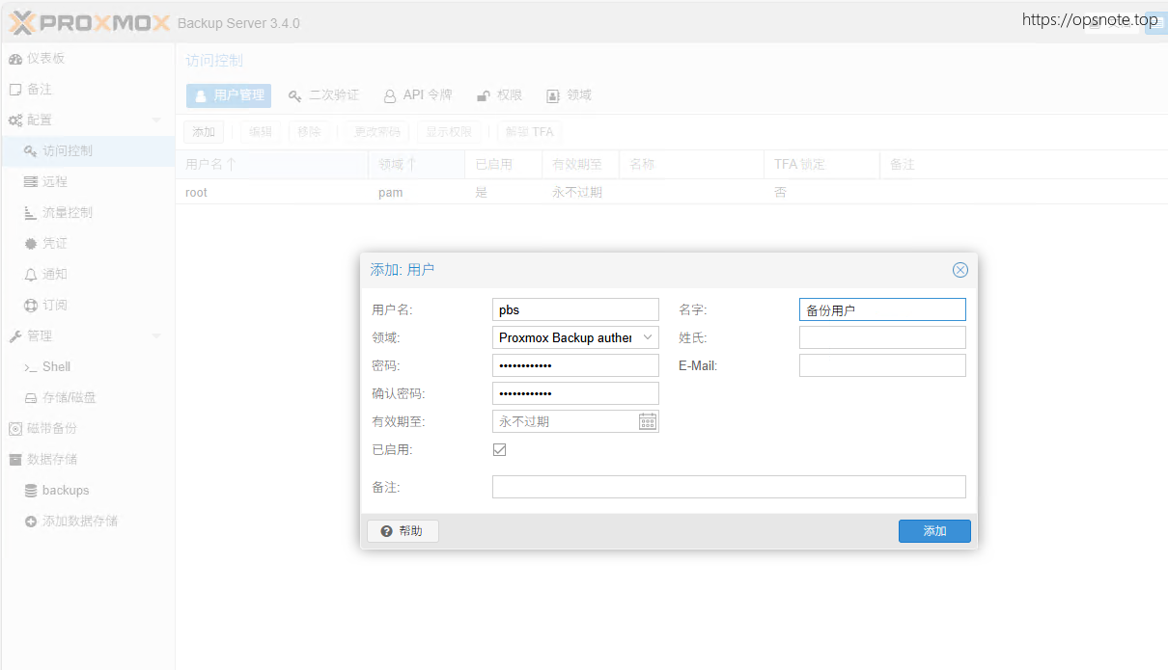Click the TFA 锁定 column header
This screenshot has width=1168, height=670.
point(821,165)
